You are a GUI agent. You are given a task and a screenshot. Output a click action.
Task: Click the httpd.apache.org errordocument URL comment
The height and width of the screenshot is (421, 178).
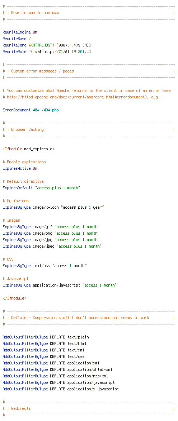coord(82,97)
